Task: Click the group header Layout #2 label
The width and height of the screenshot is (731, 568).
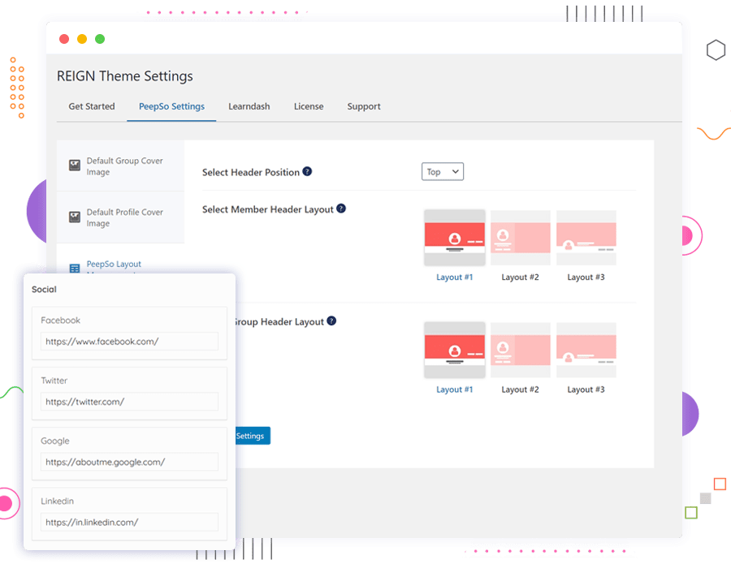Action: pyautogui.click(x=521, y=389)
